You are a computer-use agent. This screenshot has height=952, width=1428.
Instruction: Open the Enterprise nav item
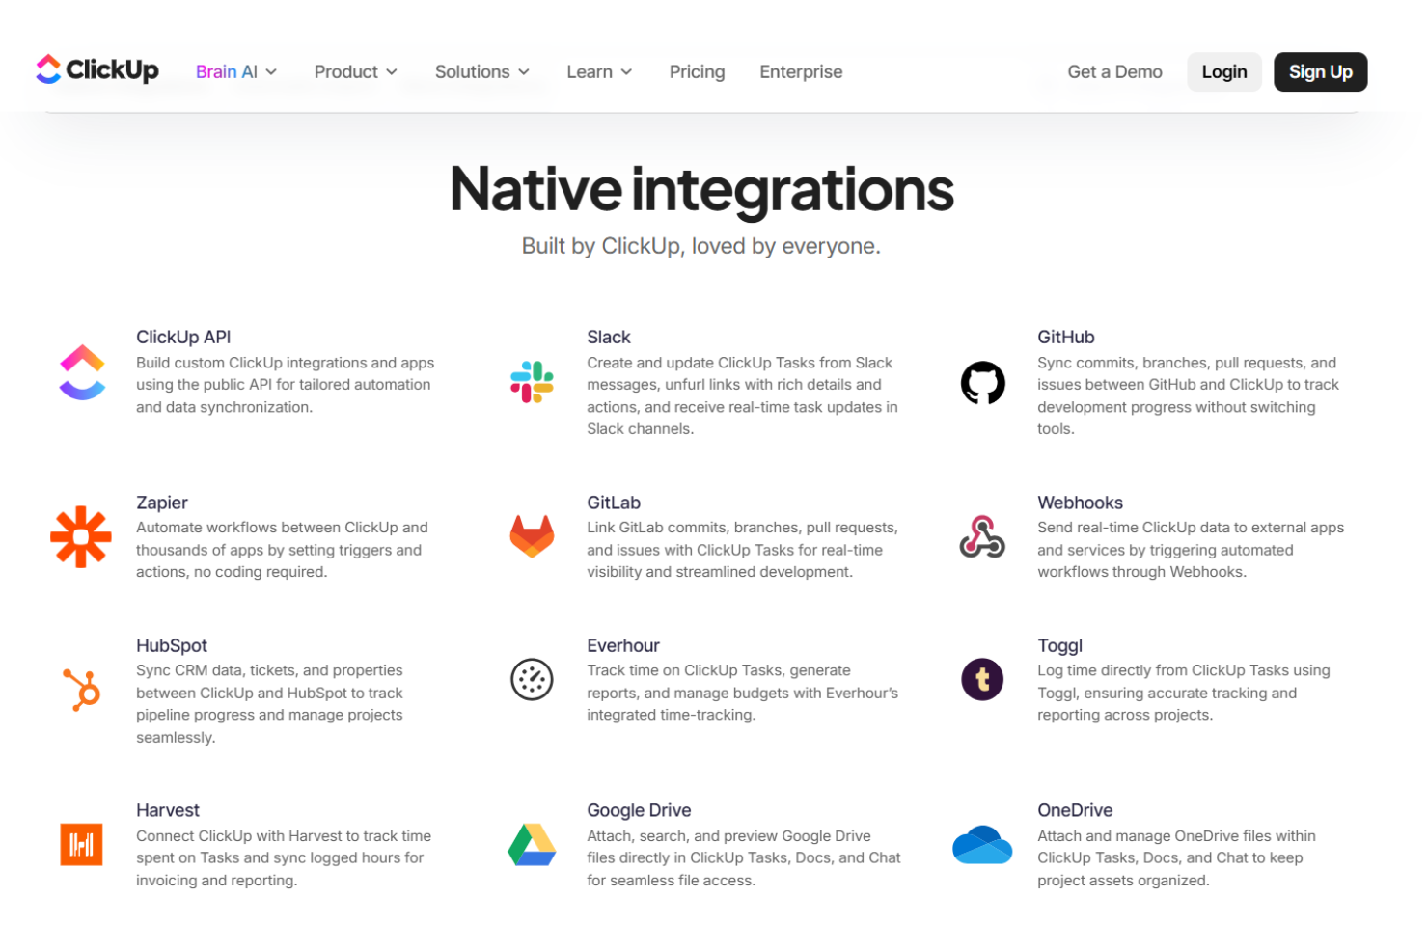coord(801,72)
